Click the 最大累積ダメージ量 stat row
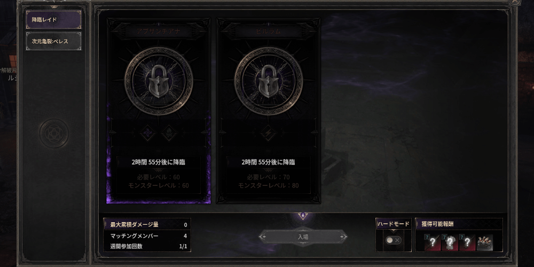This screenshot has height=267, width=534. 147,225
